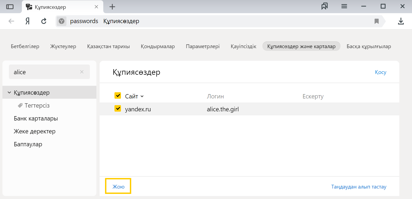The width and height of the screenshot is (412, 199).
Task: Clear the alice search field
Action: click(x=82, y=72)
